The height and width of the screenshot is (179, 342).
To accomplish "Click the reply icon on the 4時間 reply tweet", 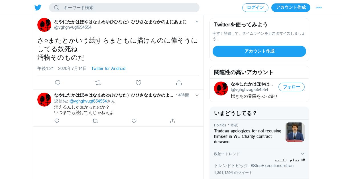I will coord(57,121).
